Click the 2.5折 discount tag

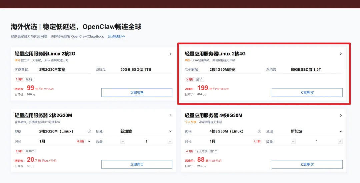tap(19, 79)
